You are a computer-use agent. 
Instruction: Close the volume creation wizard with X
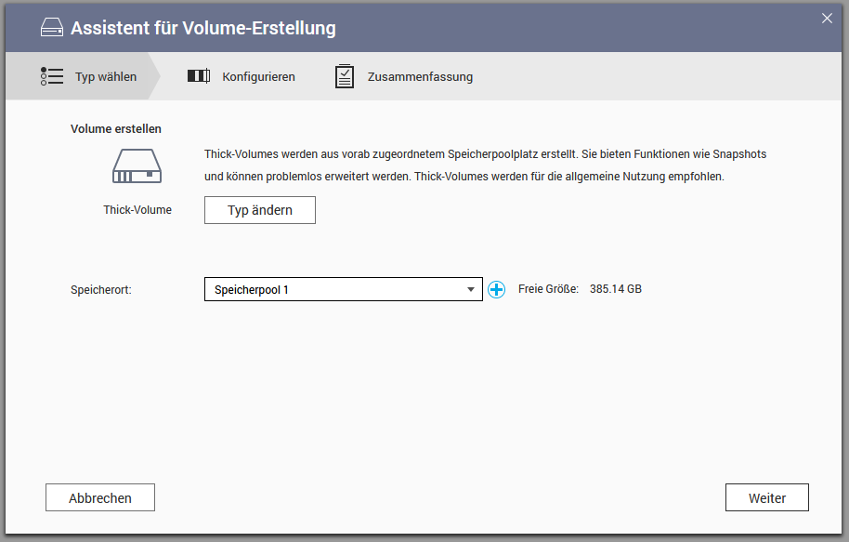827,18
